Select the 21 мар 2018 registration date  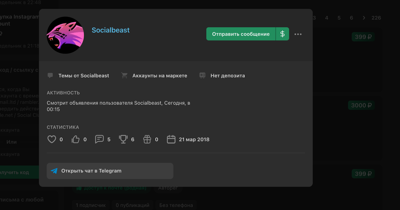point(194,139)
